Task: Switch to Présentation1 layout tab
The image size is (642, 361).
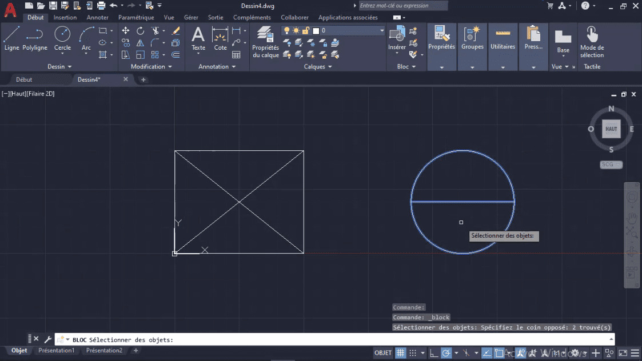Action: [x=57, y=350]
